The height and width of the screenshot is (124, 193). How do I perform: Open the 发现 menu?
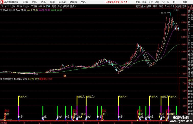tap(52, 2)
